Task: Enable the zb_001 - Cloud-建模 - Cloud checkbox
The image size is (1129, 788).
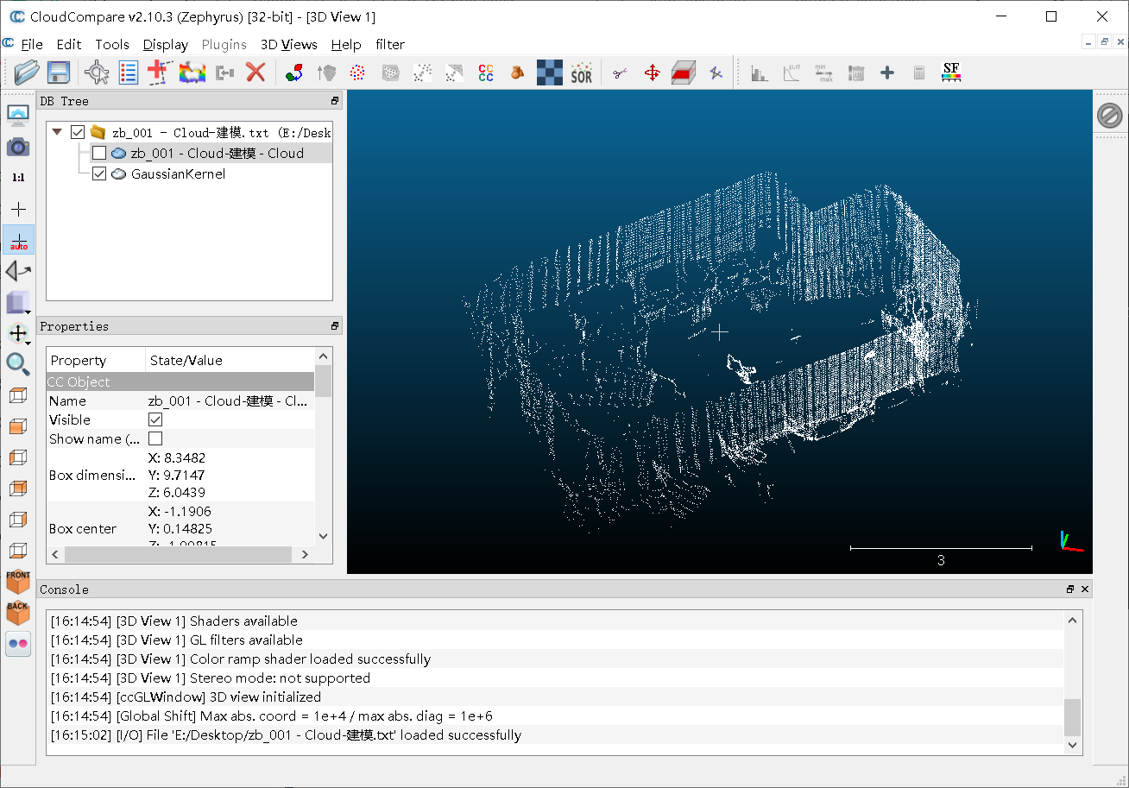Action: click(98, 153)
